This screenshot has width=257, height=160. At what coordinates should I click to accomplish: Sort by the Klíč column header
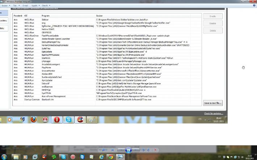[32, 16]
